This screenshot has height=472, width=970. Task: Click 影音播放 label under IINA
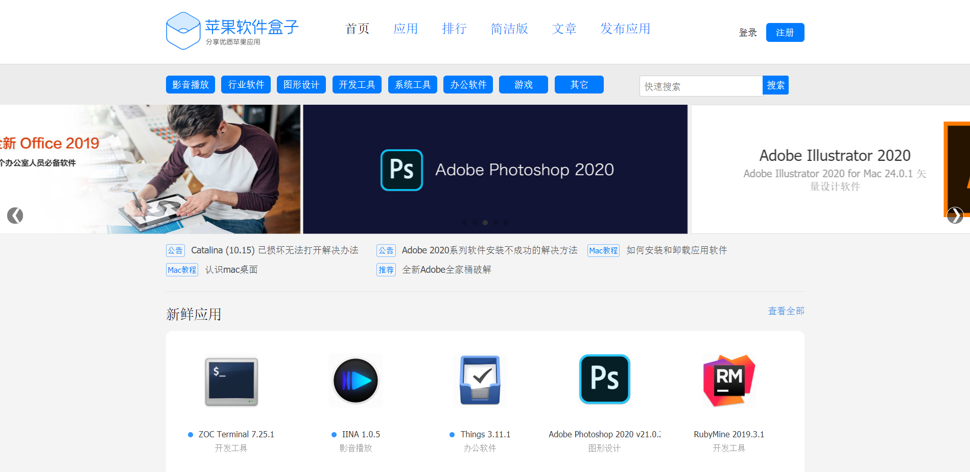tap(356, 448)
